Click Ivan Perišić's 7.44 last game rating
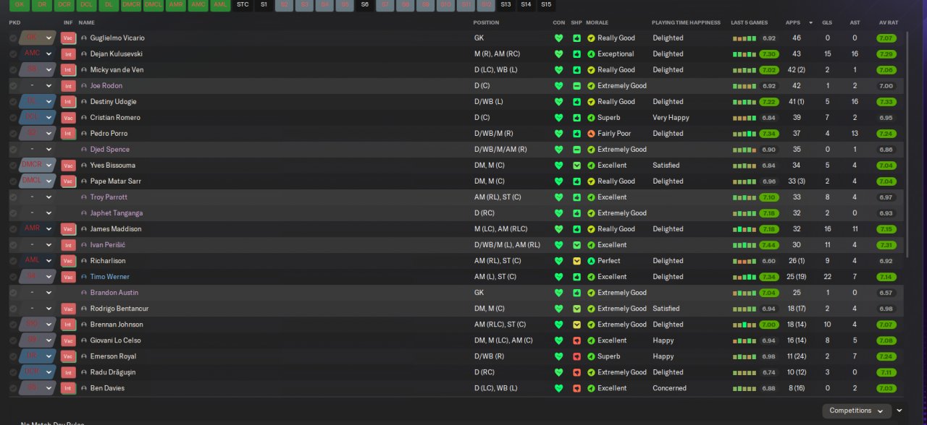This screenshot has height=425, width=927. (x=769, y=245)
